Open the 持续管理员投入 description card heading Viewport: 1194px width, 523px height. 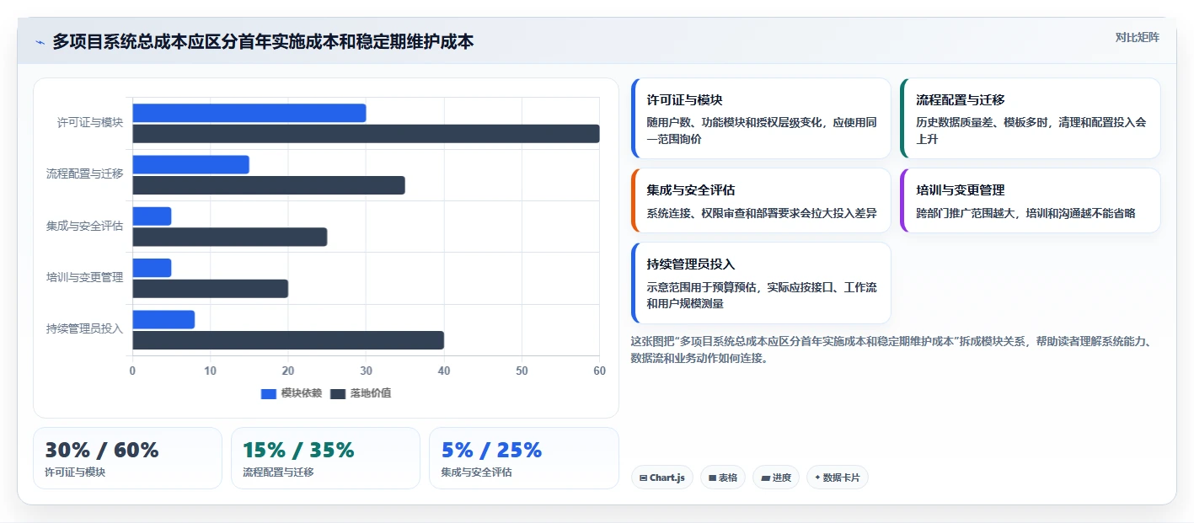691,264
